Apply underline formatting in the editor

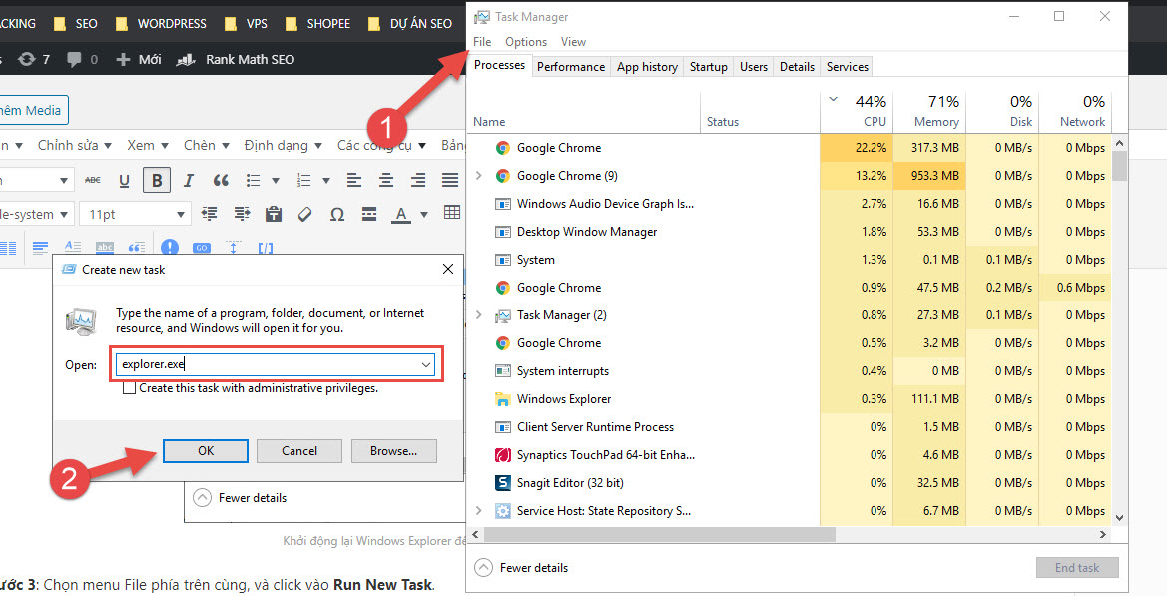125,180
